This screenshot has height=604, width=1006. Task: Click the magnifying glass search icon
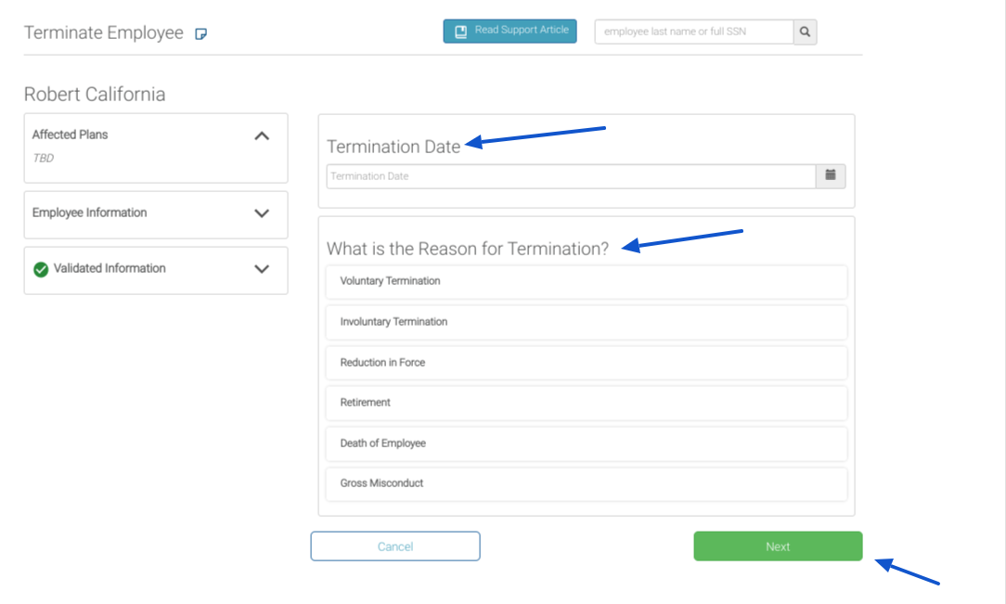[805, 32]
